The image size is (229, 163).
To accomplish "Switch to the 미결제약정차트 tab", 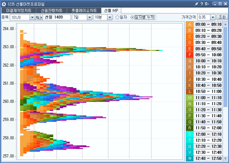I will click(19, 10).
